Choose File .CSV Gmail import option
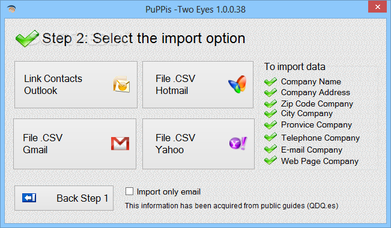 click(x=75, y=144)
